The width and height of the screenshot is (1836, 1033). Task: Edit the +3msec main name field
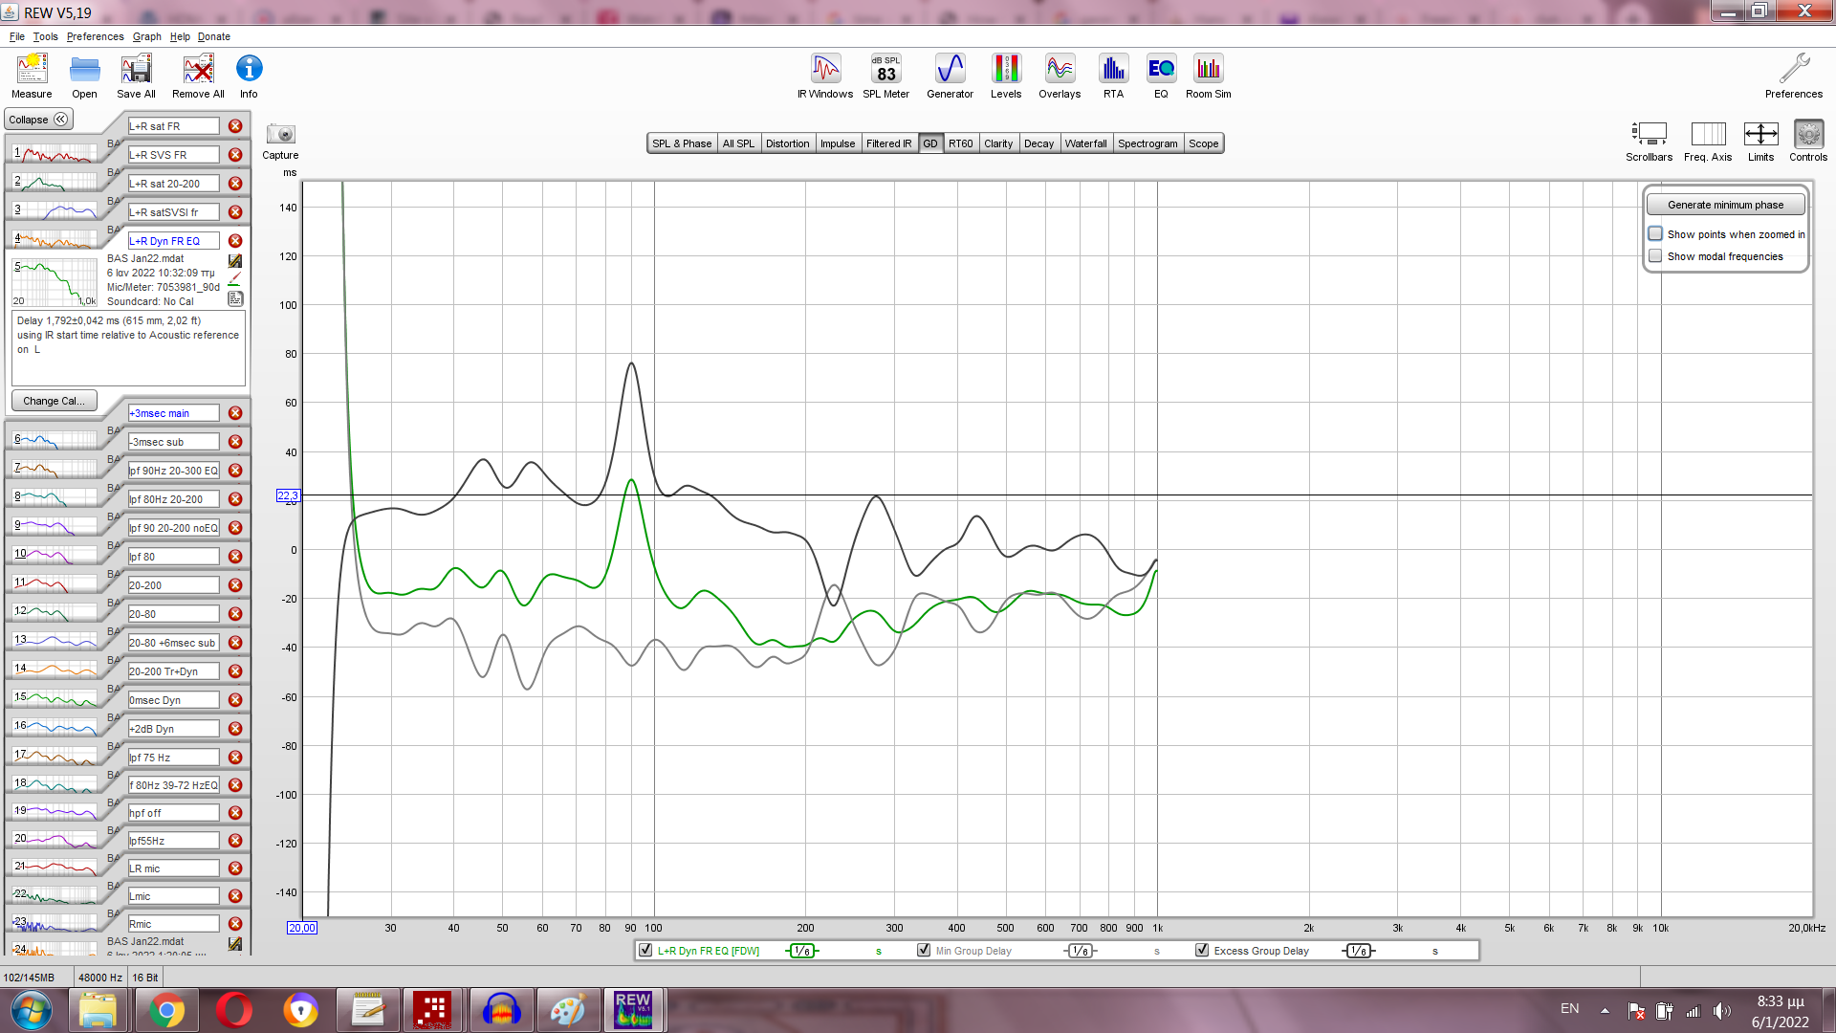click(x=173, y=413)
